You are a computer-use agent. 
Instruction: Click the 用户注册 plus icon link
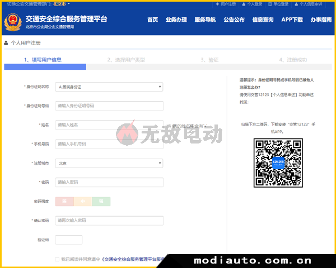226,3
